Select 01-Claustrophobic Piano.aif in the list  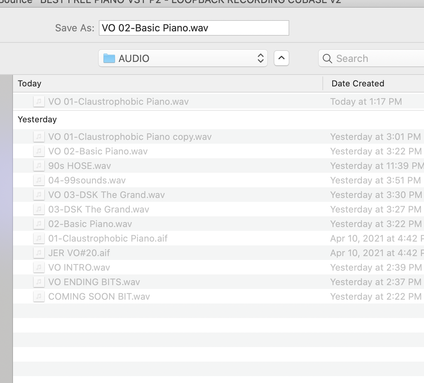click(108, 239)
